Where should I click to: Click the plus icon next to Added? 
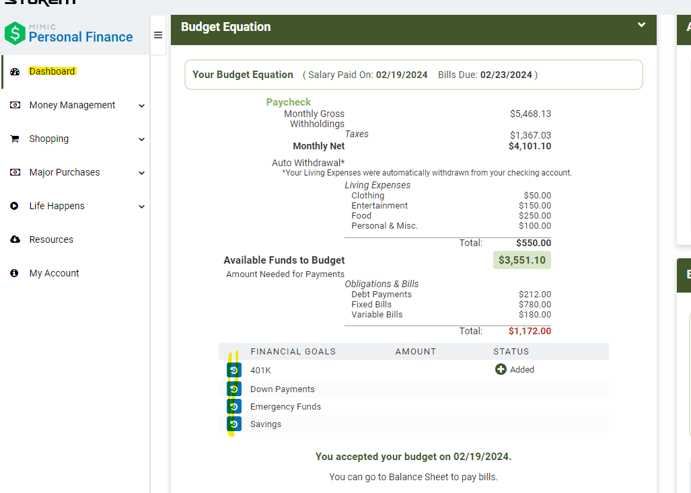tap(501, 369)
